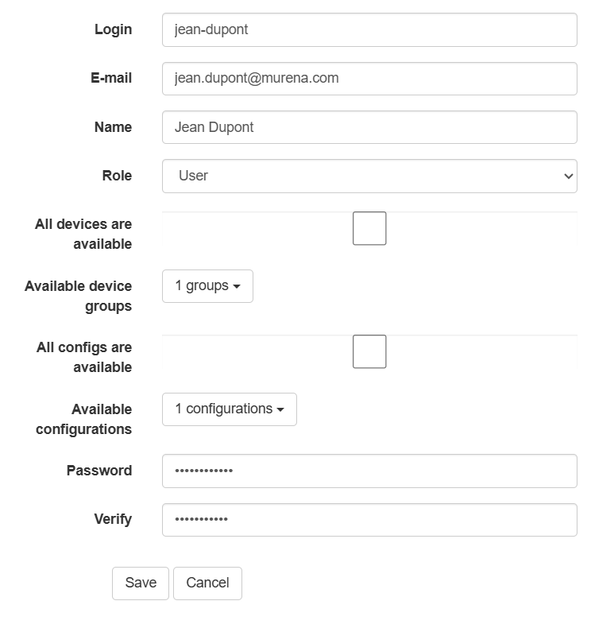Expand the '1 groups' device groups dropdown
Screen dimensions: 591x628
click(x=207, y=286)
